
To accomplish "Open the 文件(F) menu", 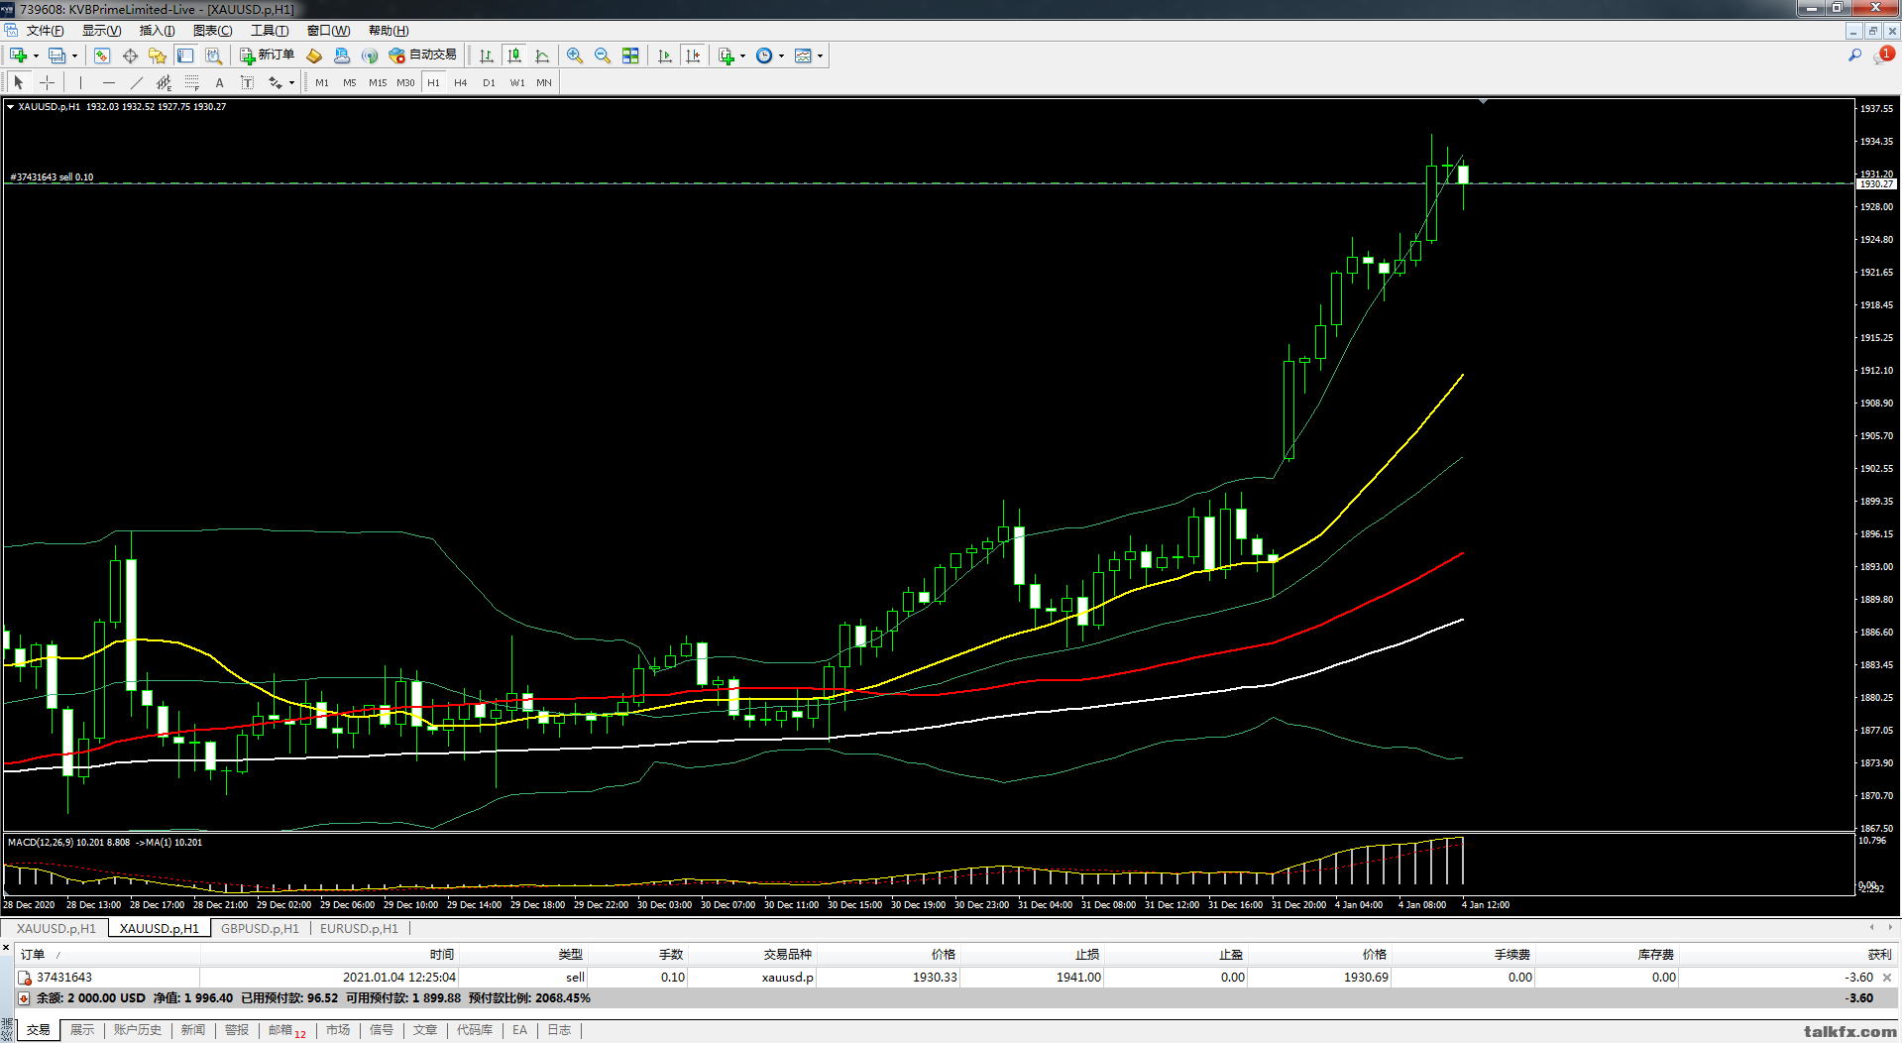I will [x=45, y=31].
